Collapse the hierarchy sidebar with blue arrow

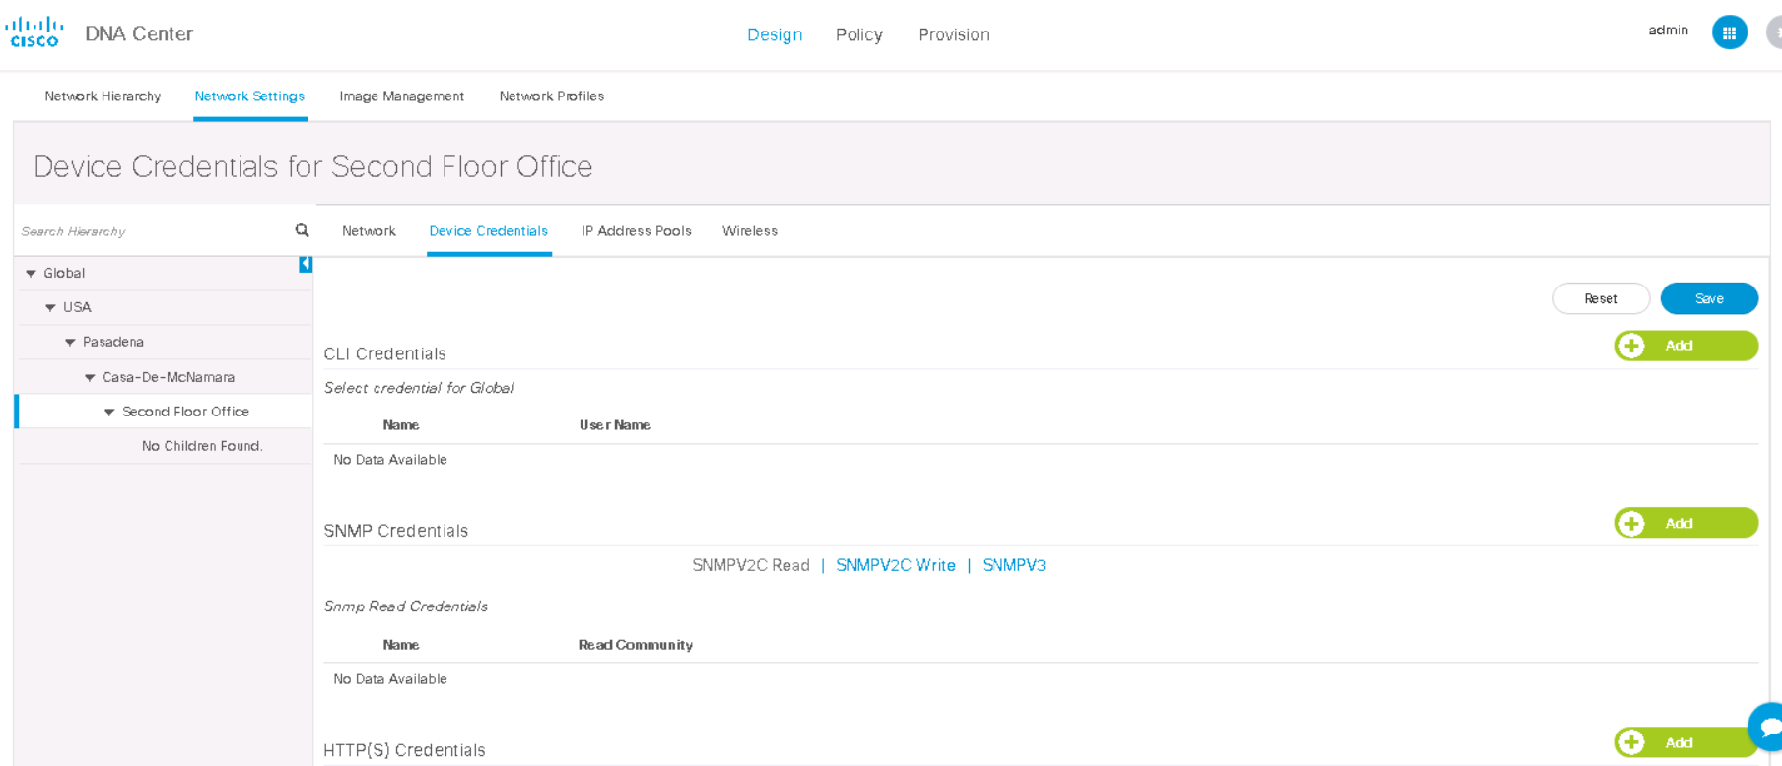coord(306,264)
